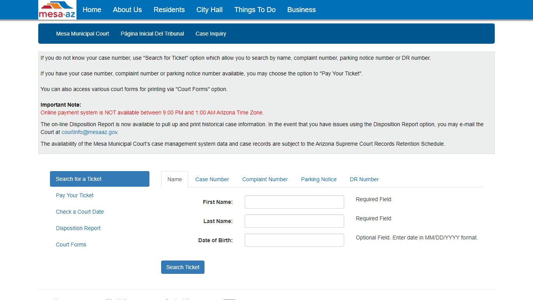Viewport: 533px width, 300px height.
Task: Click the mesa·az logo
Action: (57, 10)
